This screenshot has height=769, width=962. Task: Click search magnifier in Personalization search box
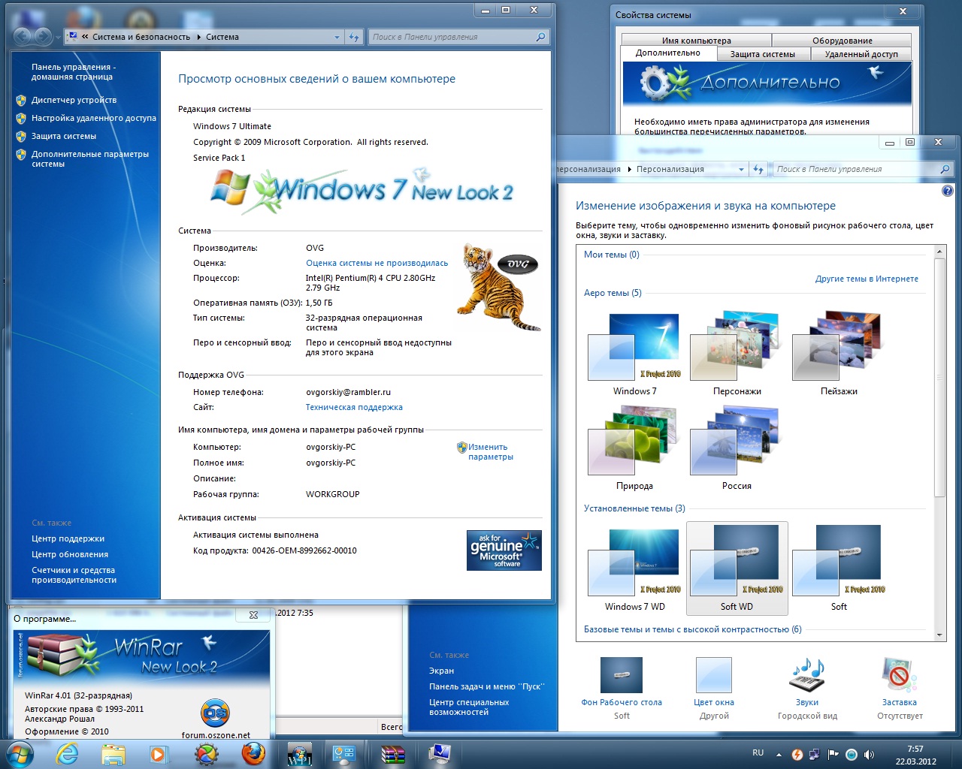click(x=945, y=170)
